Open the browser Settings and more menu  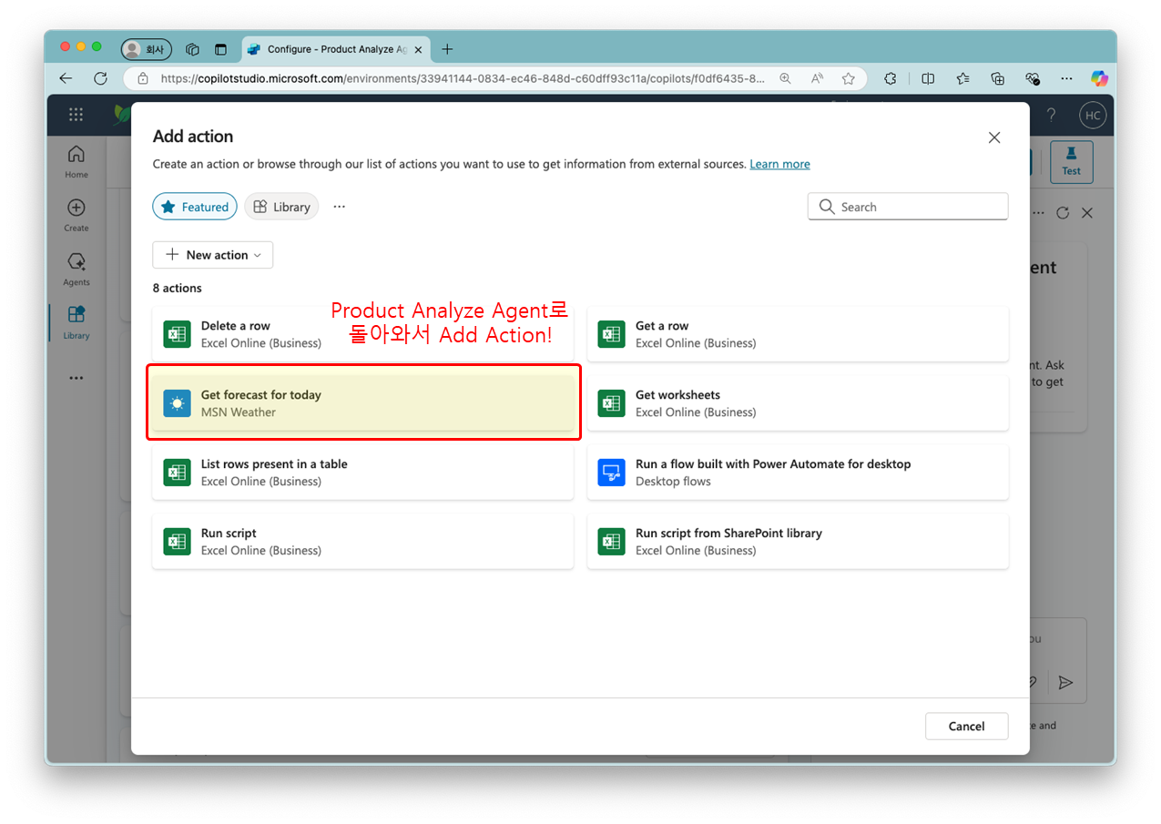1066,78
